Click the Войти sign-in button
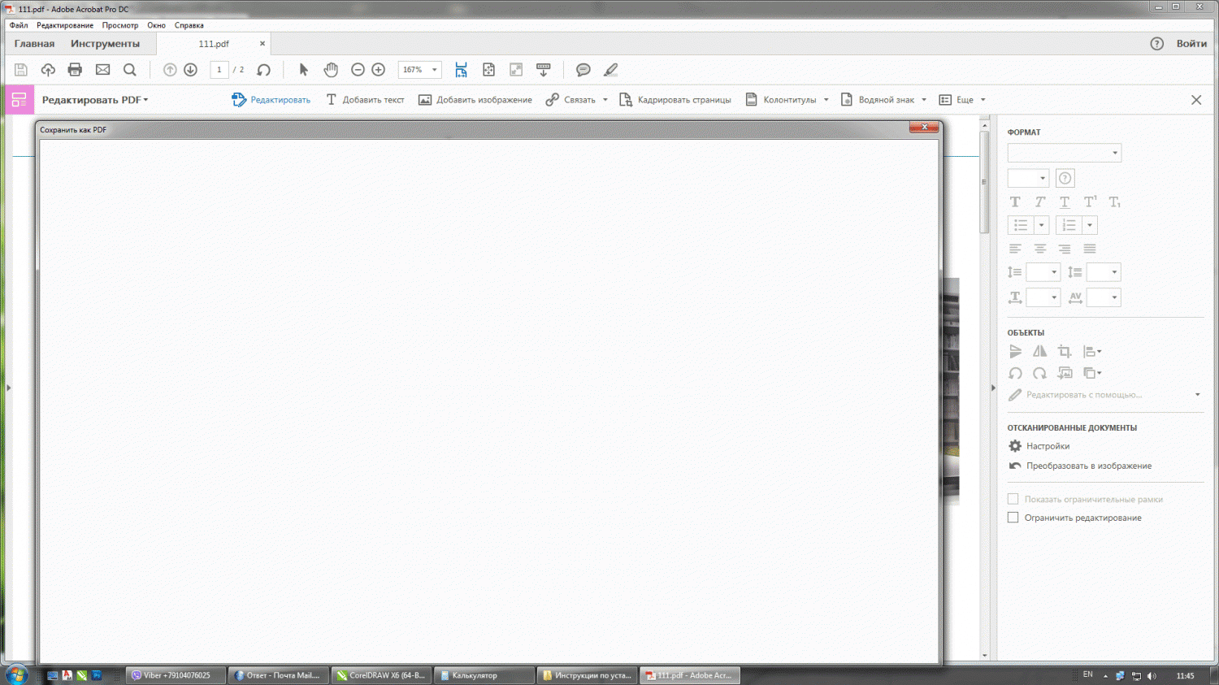Viewport: 1219px width, 685px height. tap(1191, 44)
